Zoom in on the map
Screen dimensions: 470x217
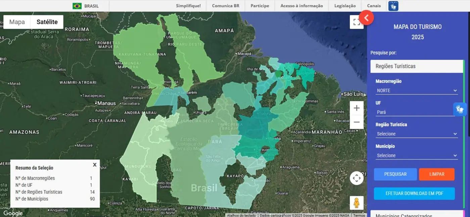click(357, 108)
